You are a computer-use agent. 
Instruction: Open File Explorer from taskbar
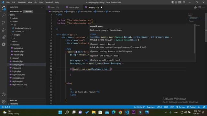click(93, 112)
